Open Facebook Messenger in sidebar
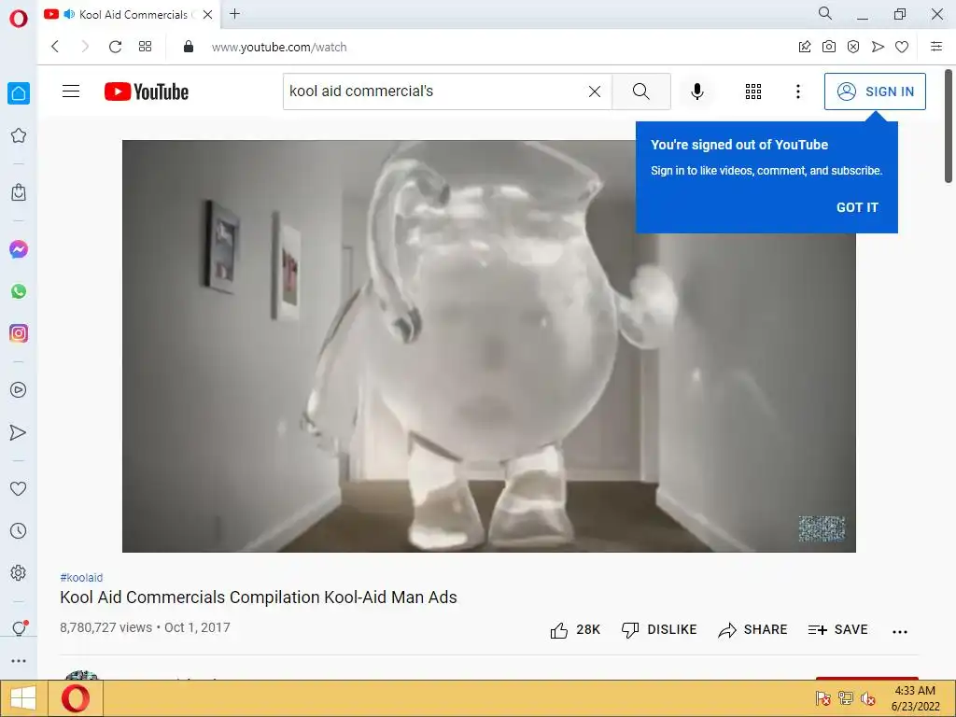956x717 pixels. click(19, 249)
